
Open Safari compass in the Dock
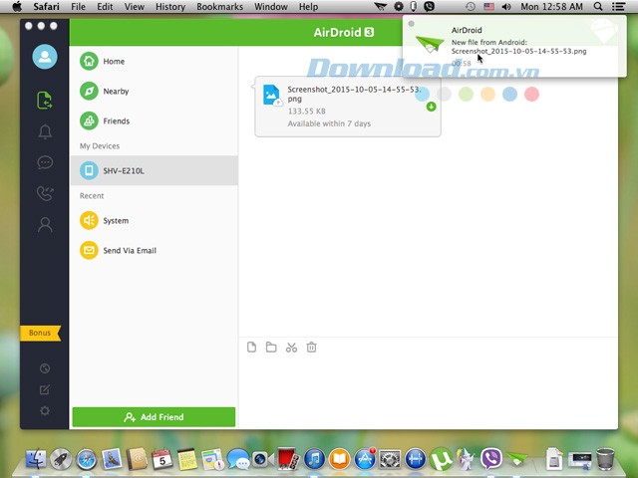(x=87, y=459)
